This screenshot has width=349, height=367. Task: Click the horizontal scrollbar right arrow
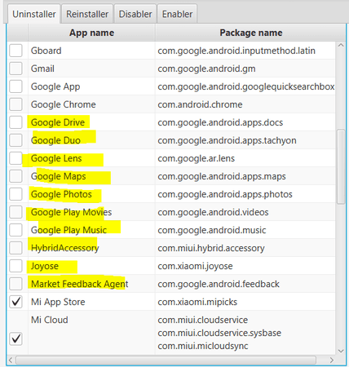(x=332, y=360)
